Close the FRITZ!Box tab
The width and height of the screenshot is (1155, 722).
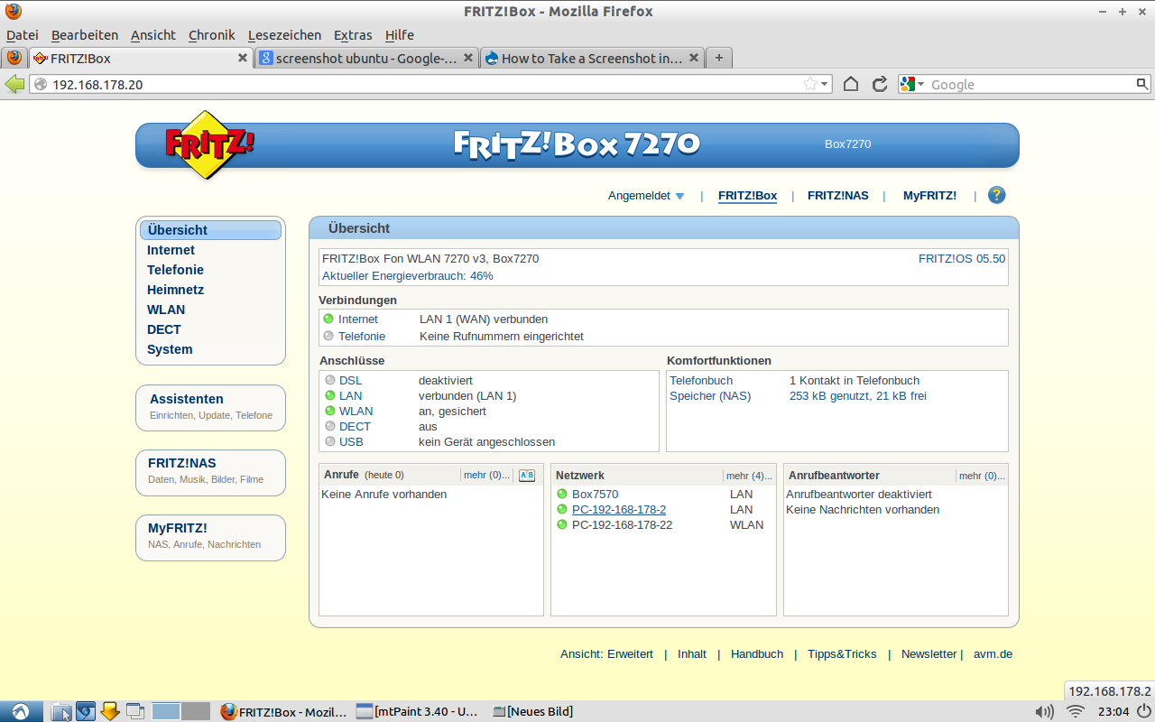243,58
